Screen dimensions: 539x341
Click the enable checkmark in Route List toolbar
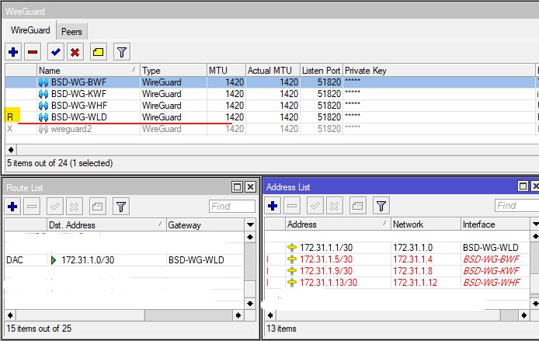pyautogui.click(x=54, y=207)
